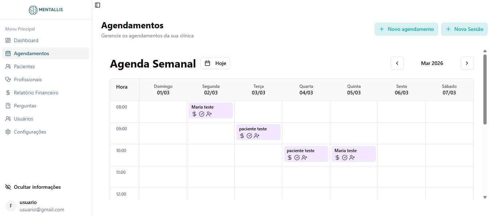Click the Mentallis brain logo
The image size is (495, 216).
click(34, 10)
